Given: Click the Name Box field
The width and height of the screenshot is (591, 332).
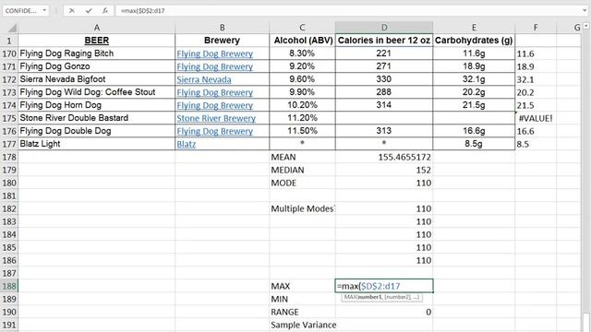Looking at the screenshot, I should click(22, 10).
